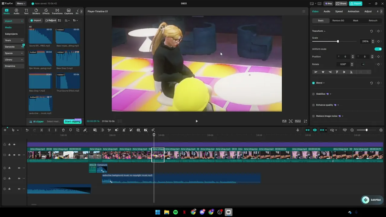This screenshot has height=217, width=386.
Task: Click the timeline zoom in icon
Action: [381, 130]
